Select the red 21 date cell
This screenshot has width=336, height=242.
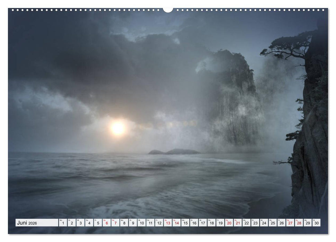[237, 223]
